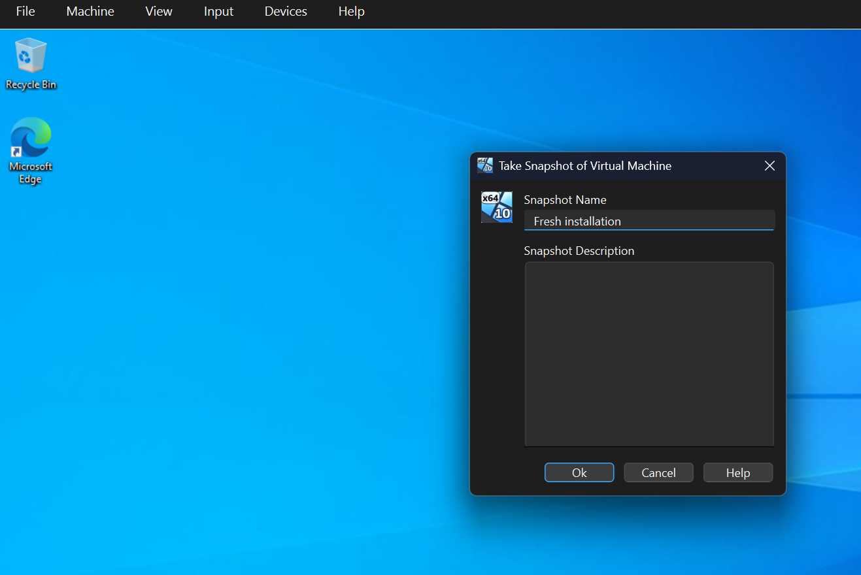Open the Machine menu
The image size is (861, 575).
[90, 12]
